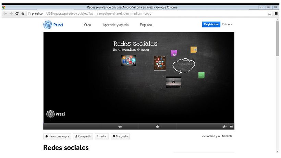Click the scrollbar up arrow
281x158 pixels.
pyautogui.click(x=278, y=19)
